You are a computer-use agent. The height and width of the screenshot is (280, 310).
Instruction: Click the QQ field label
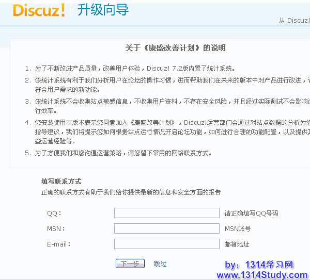[54, 213]
